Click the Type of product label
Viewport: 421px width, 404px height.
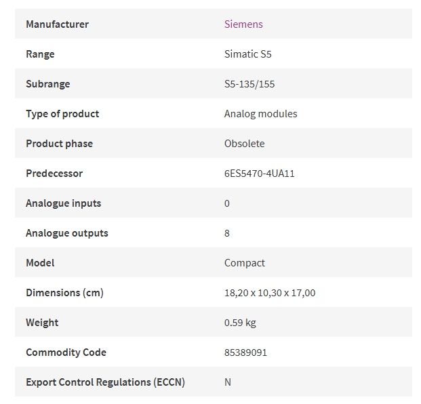click(62, 114)
